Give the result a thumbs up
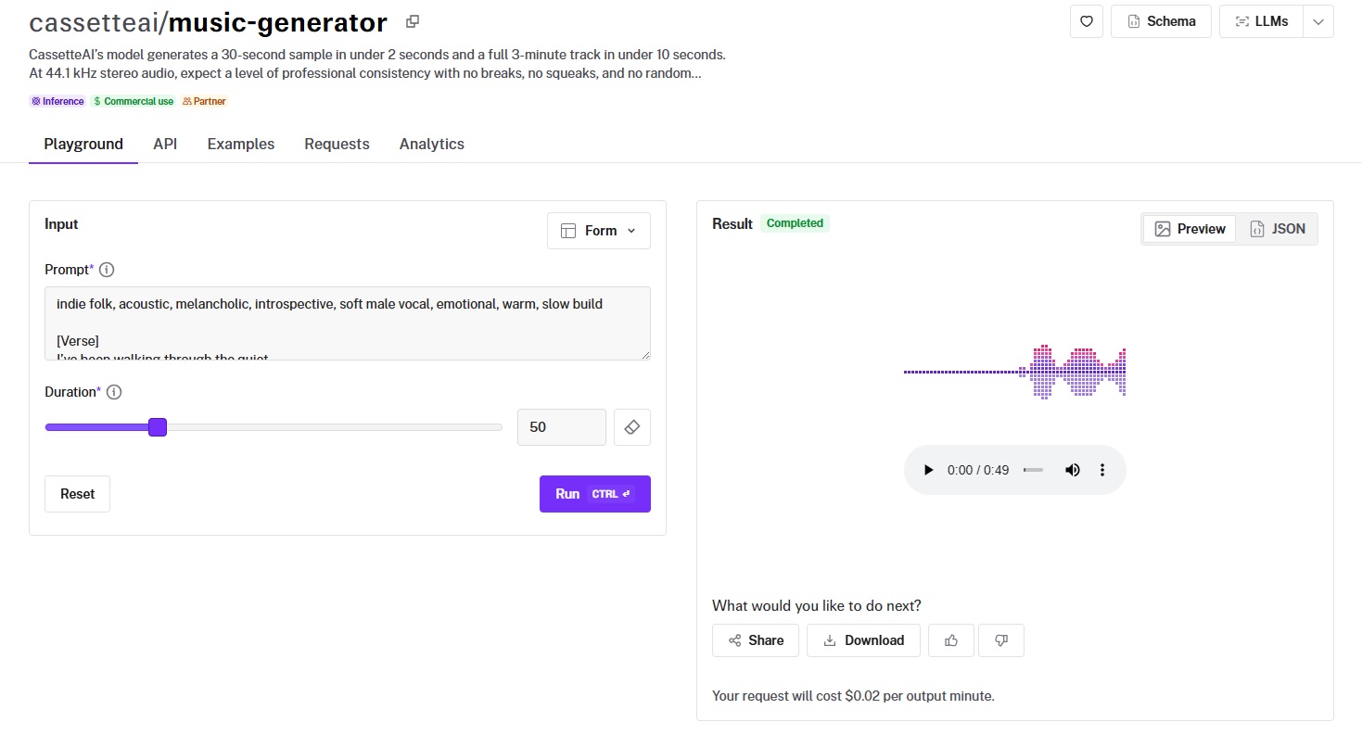Viewport: 1362px width, 747px height. click(950, 640)
